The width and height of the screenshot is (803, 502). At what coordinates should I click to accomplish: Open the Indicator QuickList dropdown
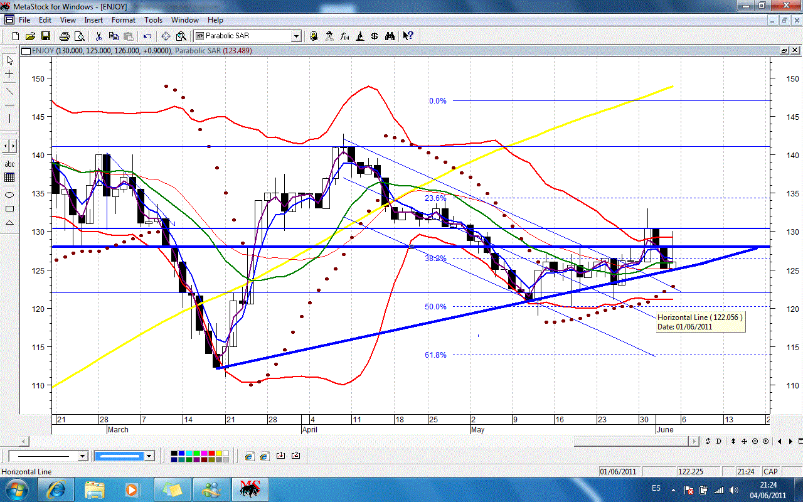296,36
